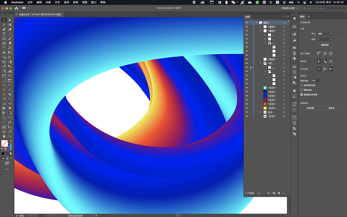Open the 单位 units dropdown
The width and height of the screenshot is (347, 217).
[325, 34]
